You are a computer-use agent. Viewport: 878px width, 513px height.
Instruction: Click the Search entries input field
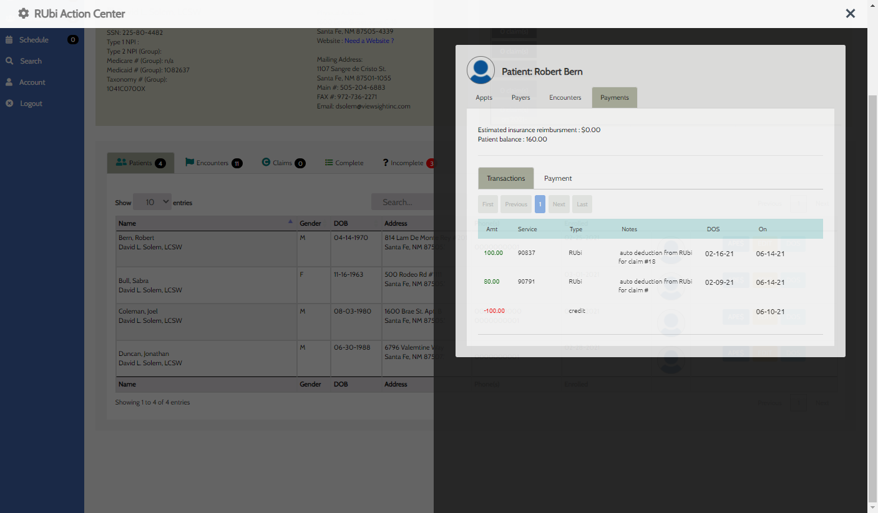[402, 202]
